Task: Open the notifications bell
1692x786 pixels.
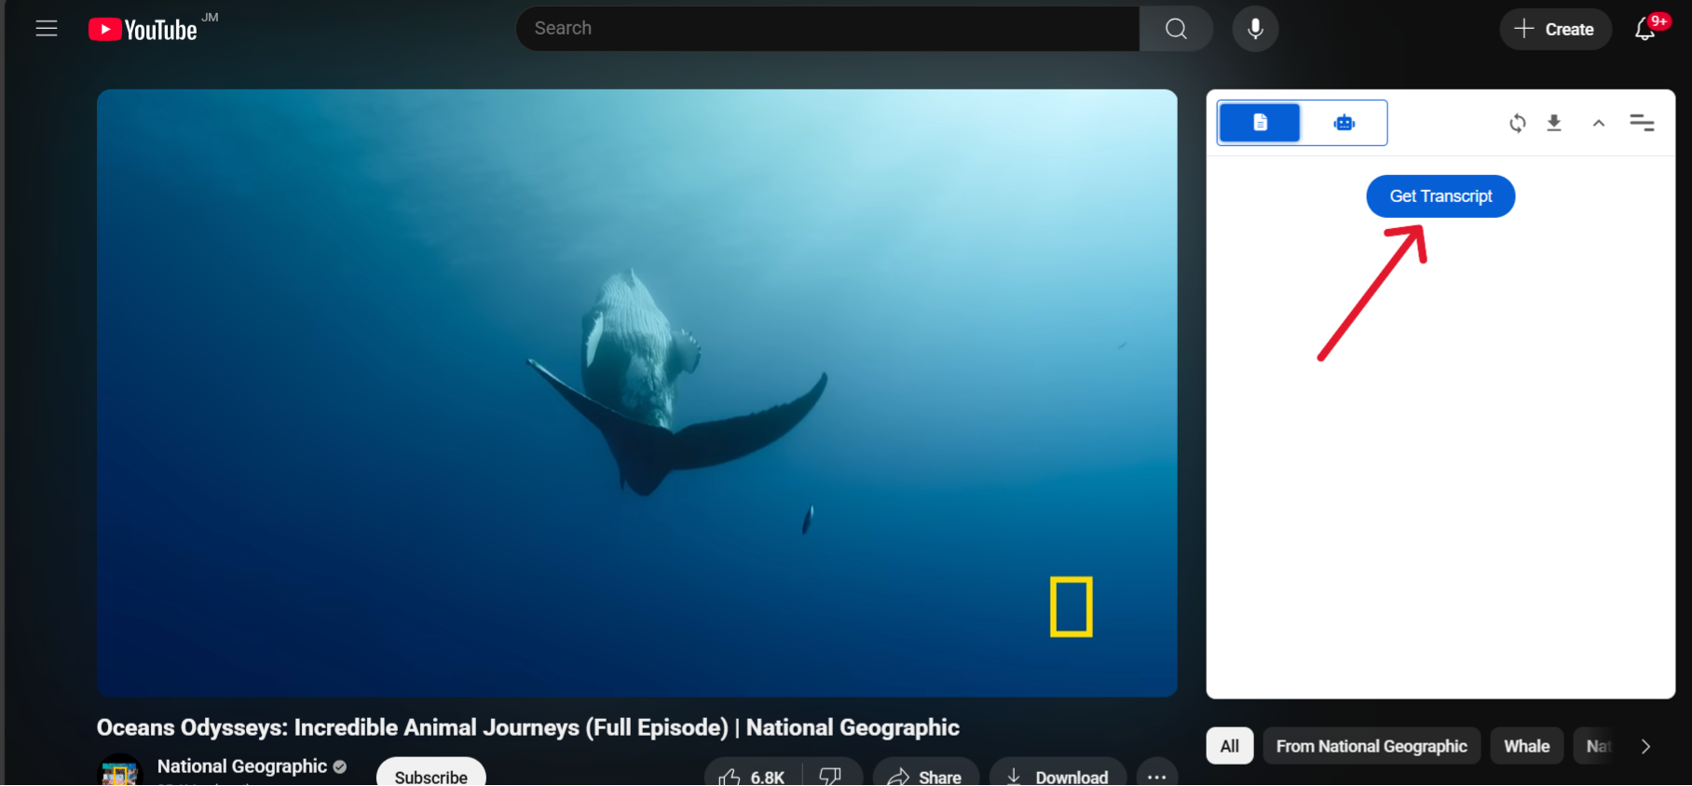Action: [1645, 30]
